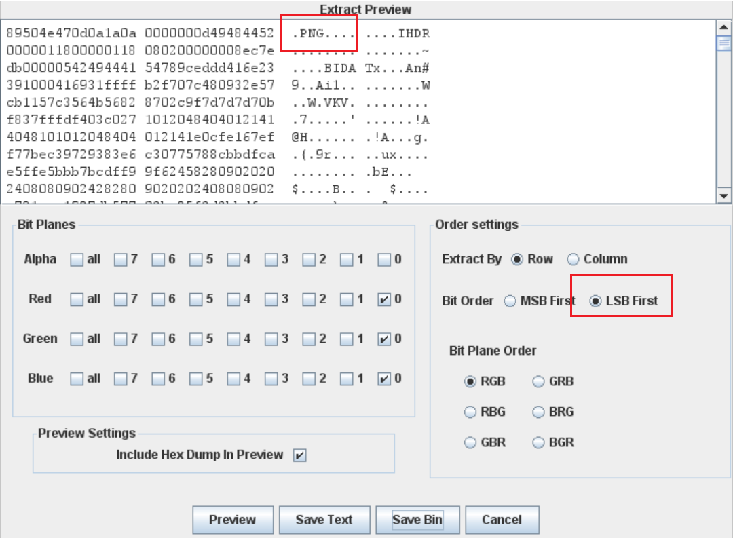Viewport: 733px width, 538px height.
Task: Tick Blue bit plane 1
Action: 346,379
